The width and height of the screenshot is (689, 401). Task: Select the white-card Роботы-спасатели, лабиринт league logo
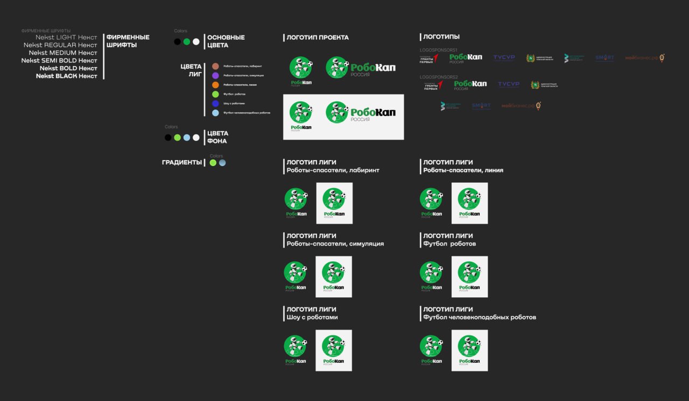(x=334, y=203)
